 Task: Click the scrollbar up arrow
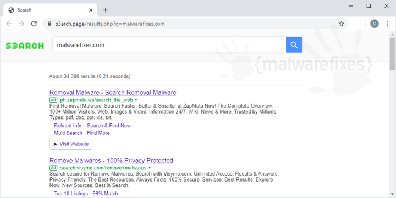tap(392, 35)
